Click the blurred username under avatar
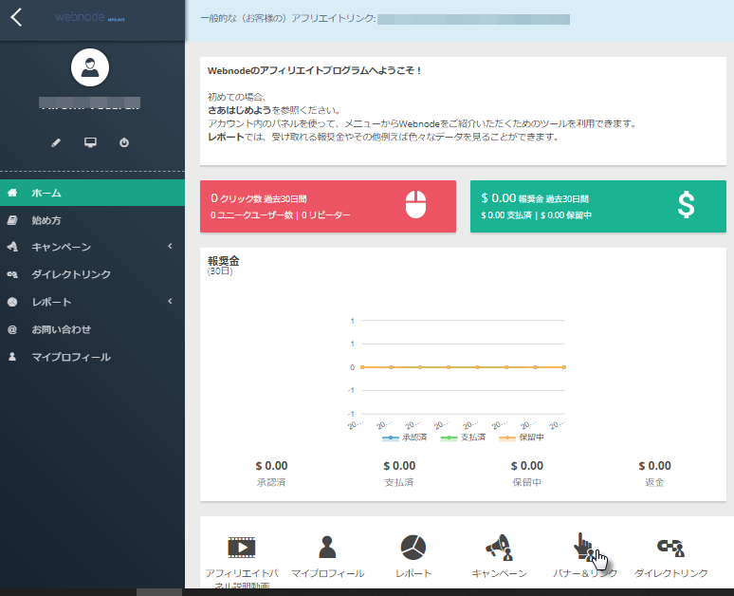This screenshot has height=596, width=734. (89, 102)
